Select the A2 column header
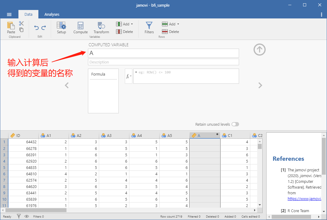Viewport: 327px width, 220px height. point(84,136)
